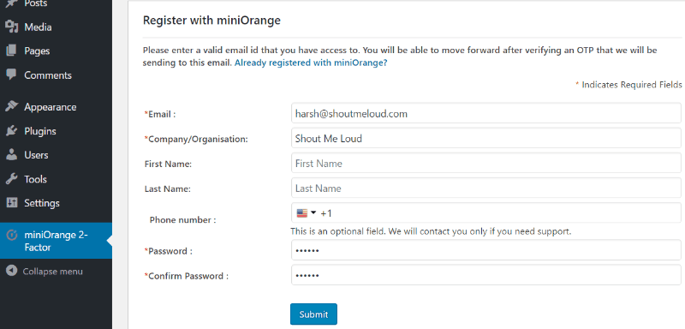Click the Tools wrench icon
Image resolution: width=685 pixels, height=329 pixels.
click(12, 179)
